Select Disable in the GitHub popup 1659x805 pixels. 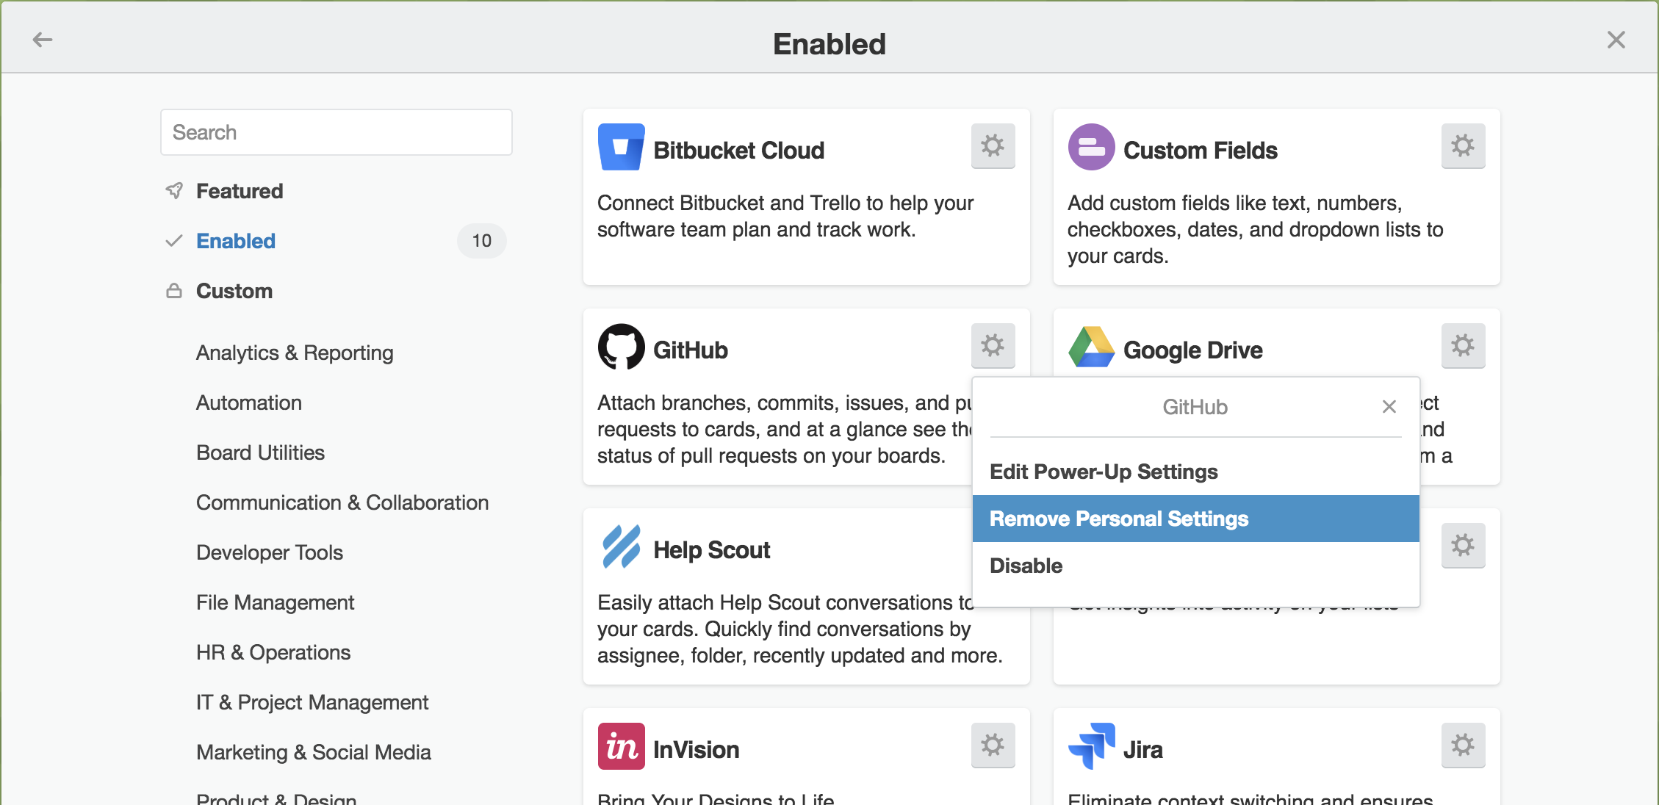(1026, 566)
